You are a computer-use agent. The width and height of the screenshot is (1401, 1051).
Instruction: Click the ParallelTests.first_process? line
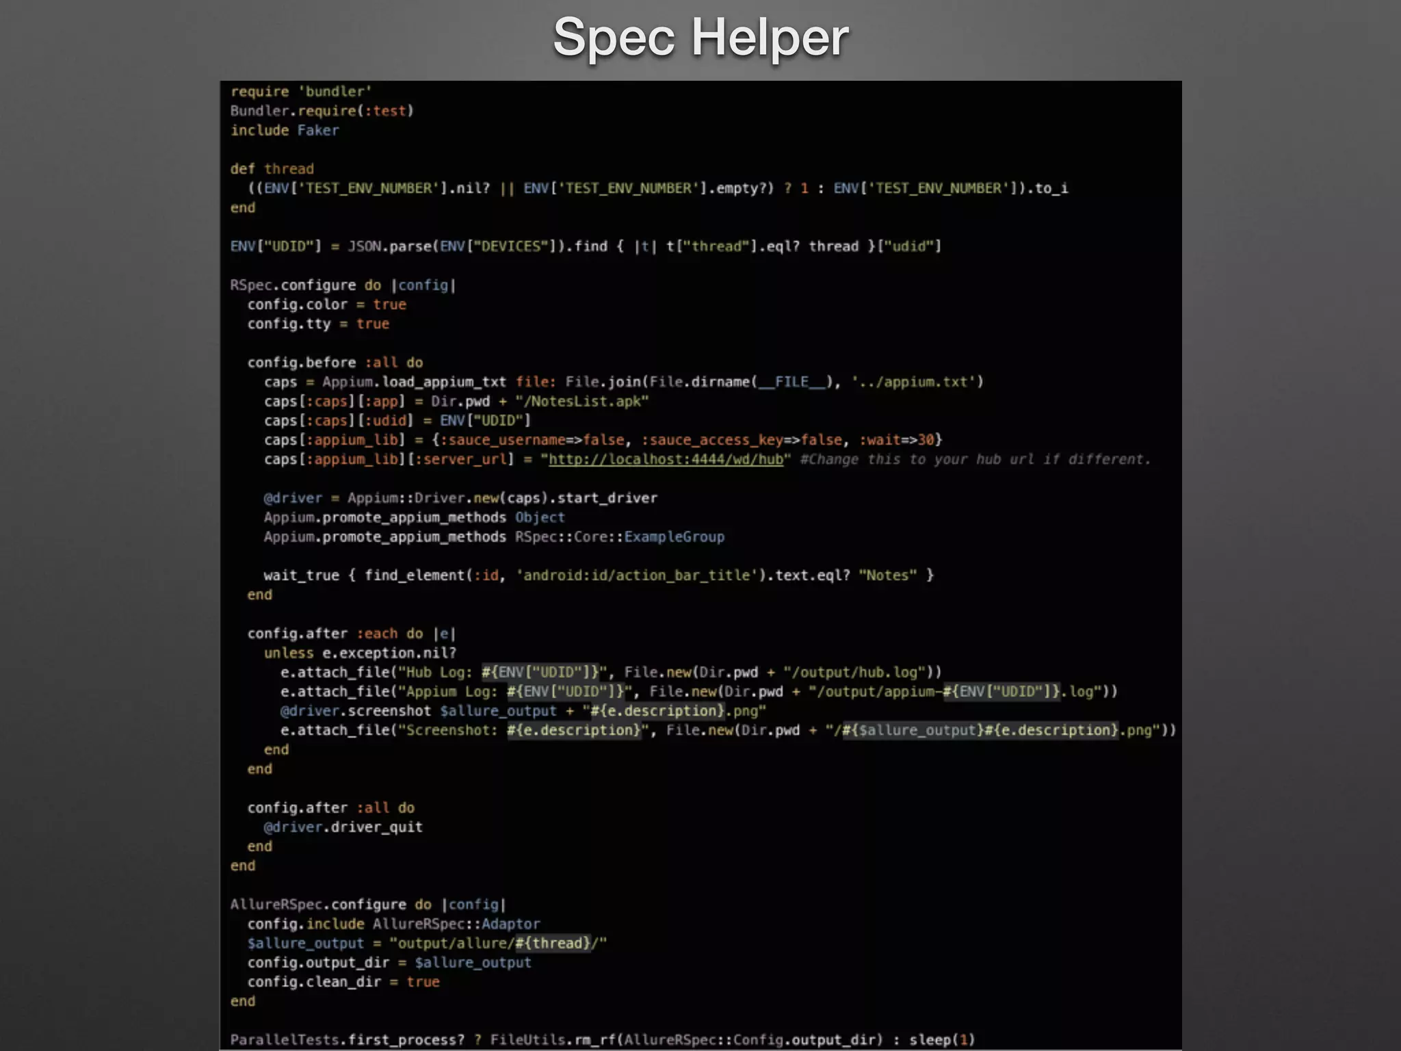click(603, 1040)
